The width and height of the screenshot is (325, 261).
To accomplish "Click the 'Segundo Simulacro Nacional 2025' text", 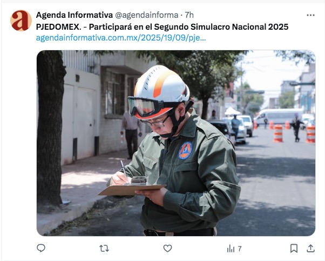I will click(x=221, y=27).
